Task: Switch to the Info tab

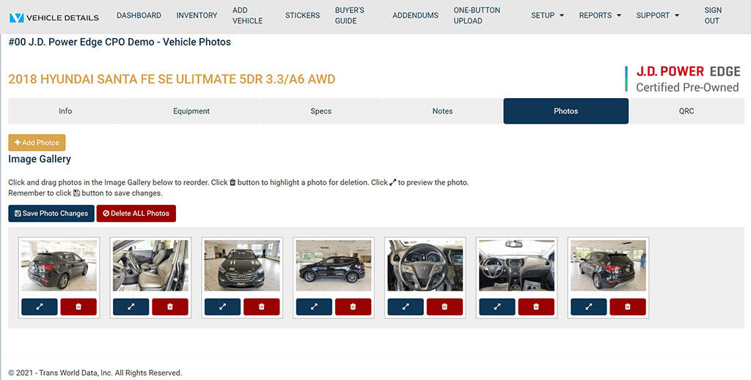Action: (65, 111)
